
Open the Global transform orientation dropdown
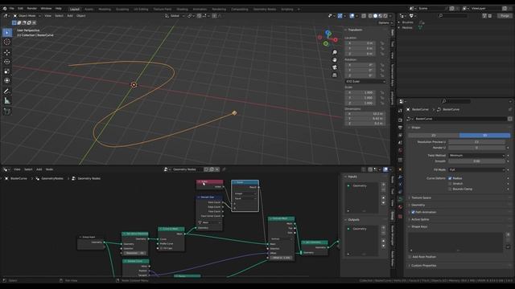pos(174,16)
